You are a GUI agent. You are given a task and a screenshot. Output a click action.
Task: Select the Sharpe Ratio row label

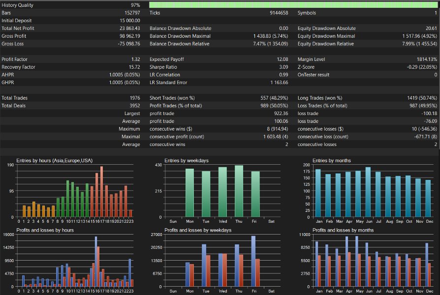point(163,67)
